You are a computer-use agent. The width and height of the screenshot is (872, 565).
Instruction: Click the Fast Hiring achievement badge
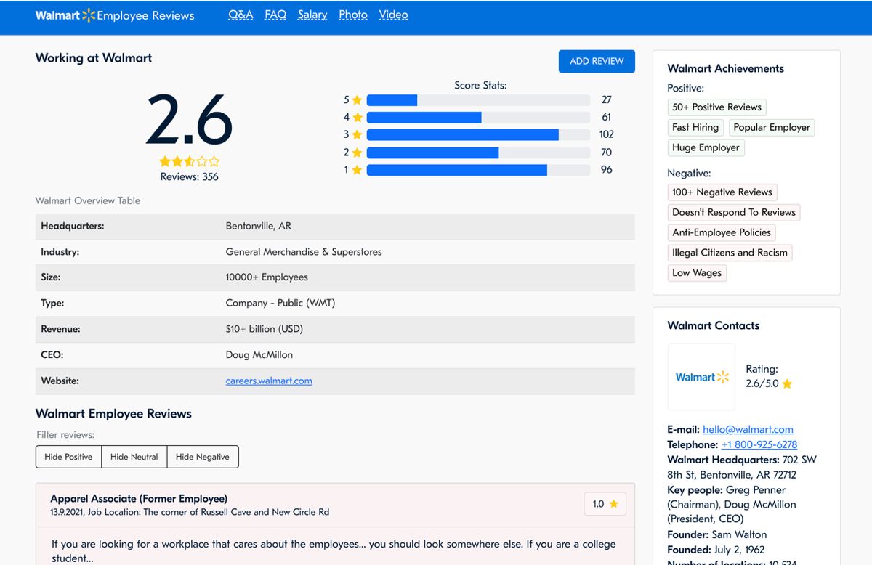click(695, 127)
